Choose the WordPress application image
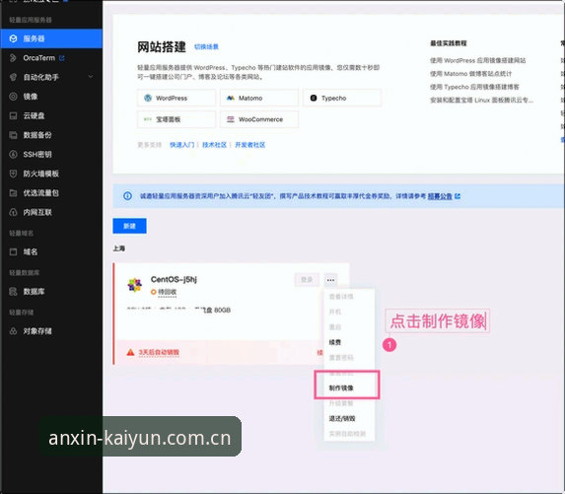Image resolution: width=565 pixels, height=494 pixels. [x=177, y=98]
